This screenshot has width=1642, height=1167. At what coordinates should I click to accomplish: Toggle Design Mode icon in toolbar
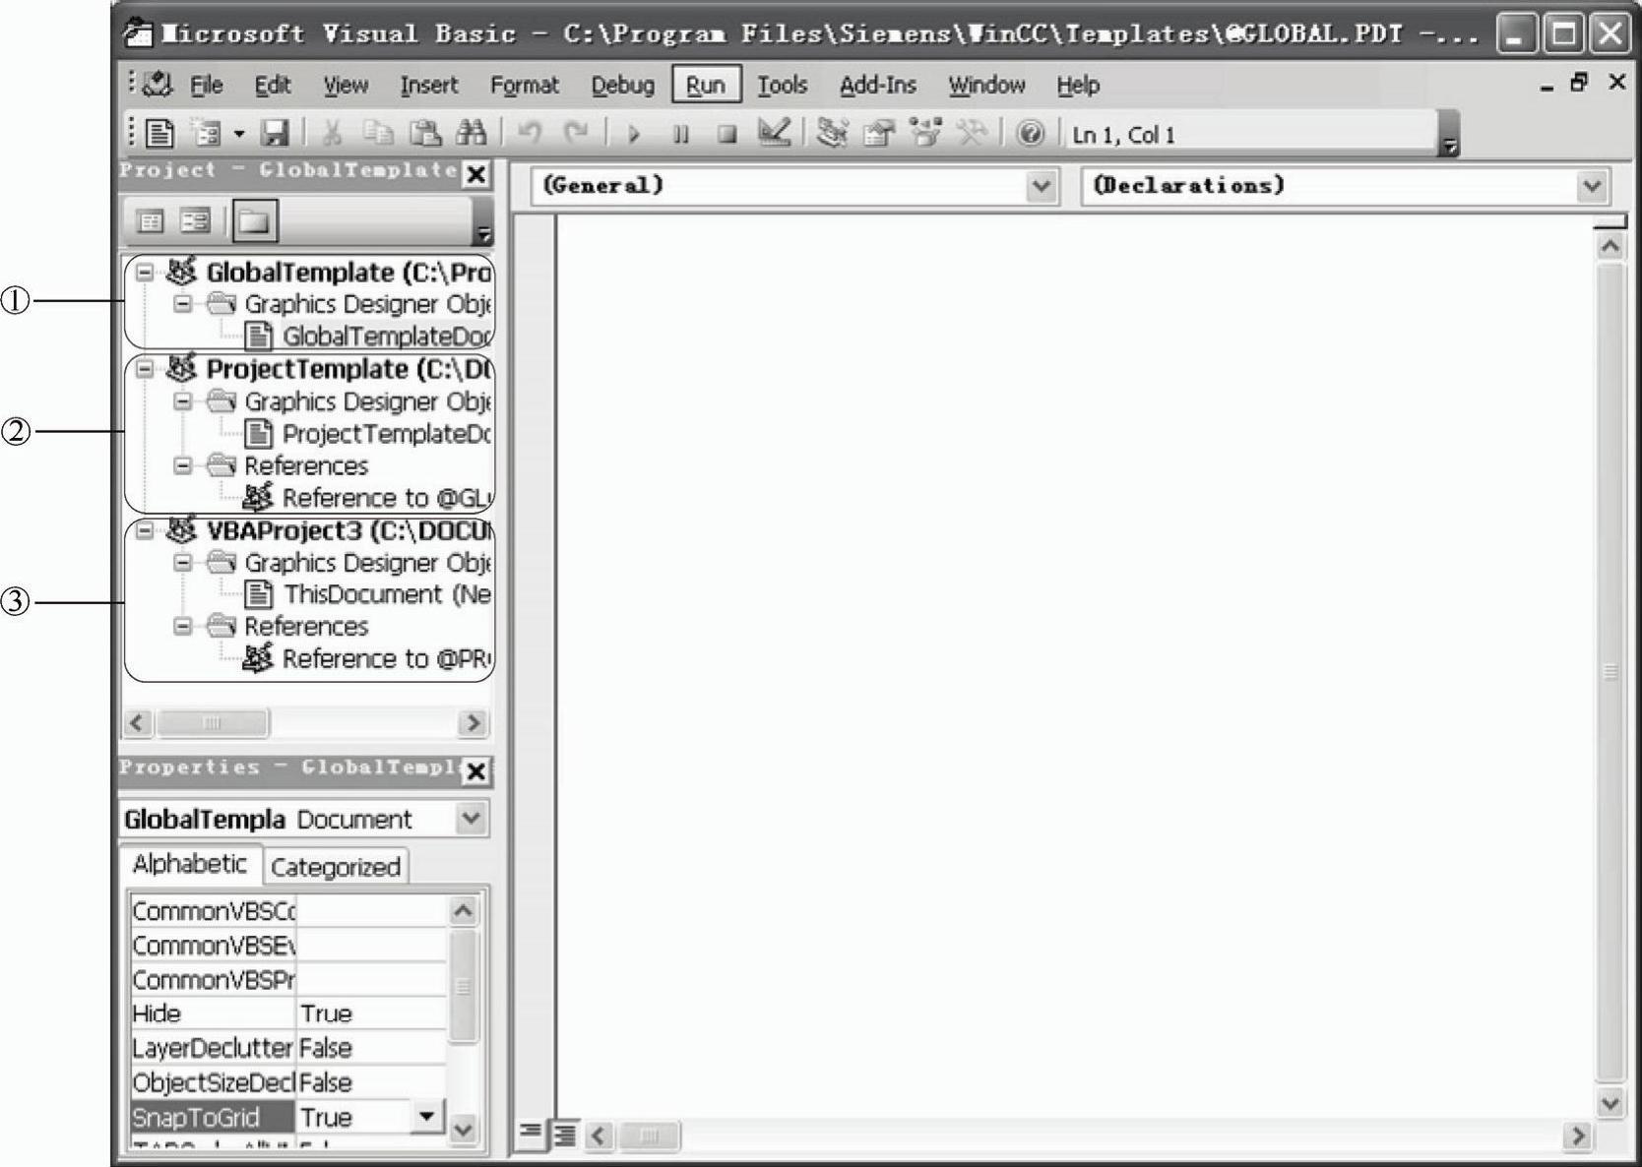[x=774, y=133]
